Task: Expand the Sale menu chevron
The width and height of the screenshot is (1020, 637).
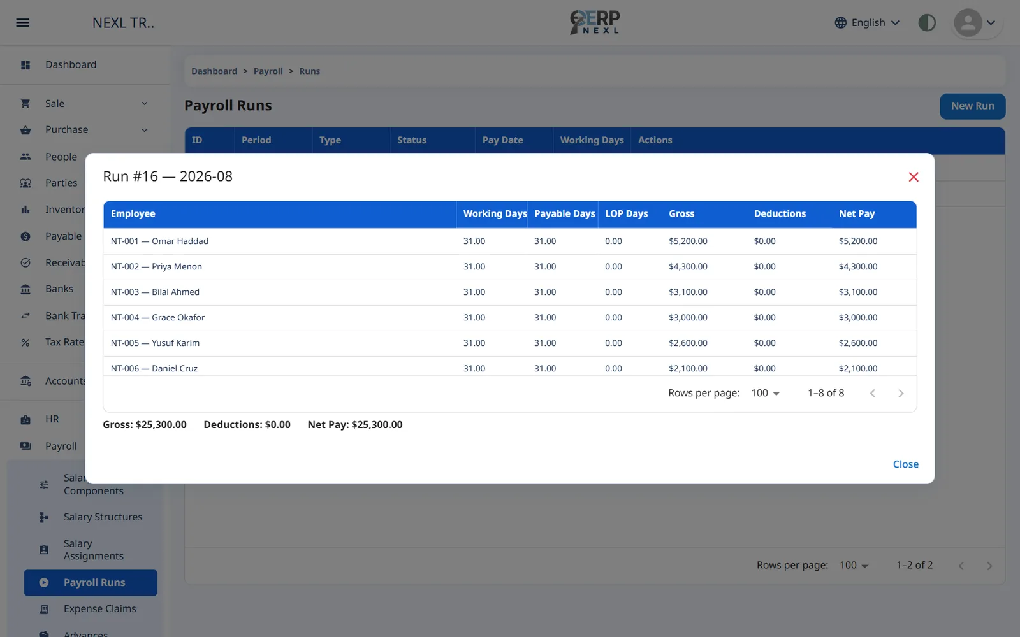Action: (145, 103)
